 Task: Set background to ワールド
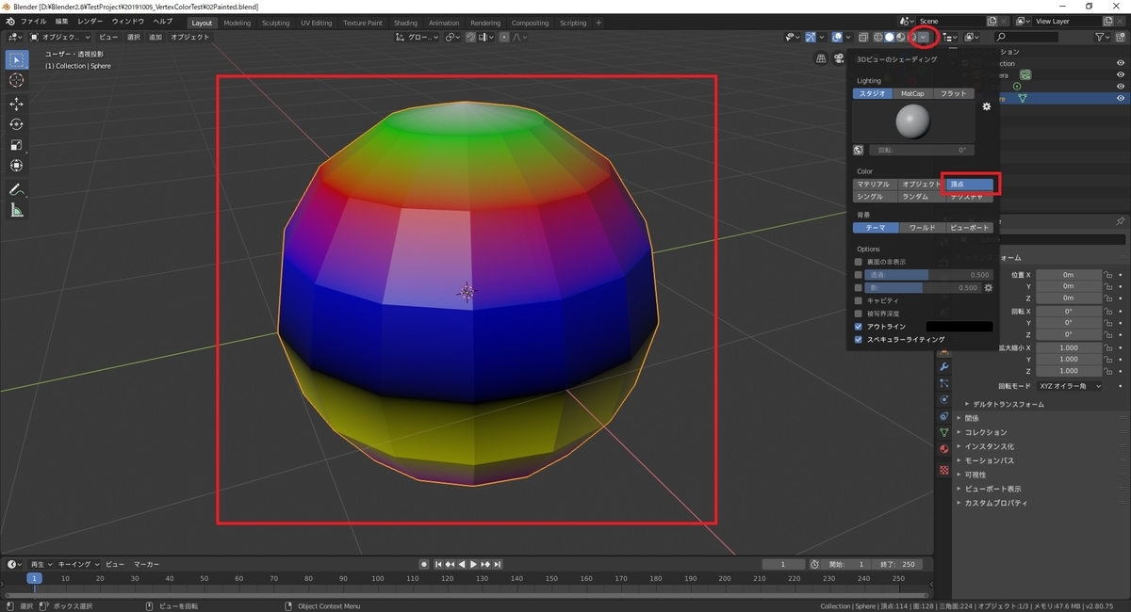922,228
